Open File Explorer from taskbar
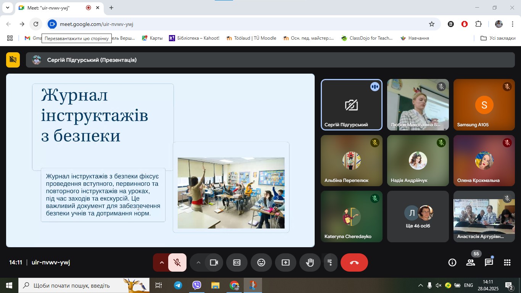The height and width of the screenshot is (293, 521). pos(215,285)
